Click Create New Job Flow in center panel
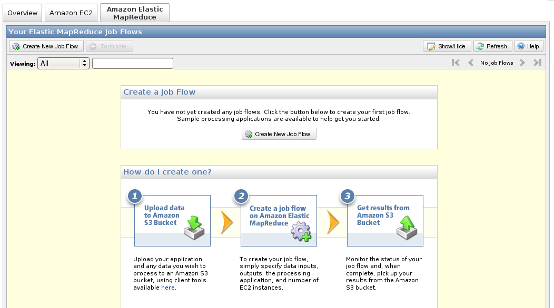Viewport: 554px width, 308px height. click(279, 134)
